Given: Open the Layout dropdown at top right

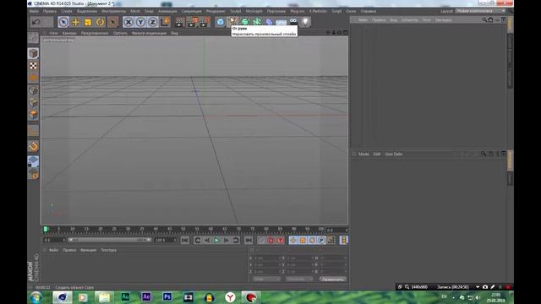Looking at the screenshot, I should pyautogui.click(x=481, y=11).
